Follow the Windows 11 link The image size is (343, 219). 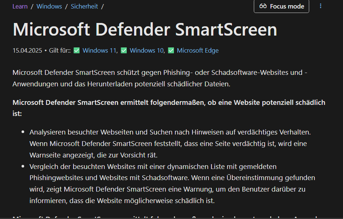pos(99,50)
